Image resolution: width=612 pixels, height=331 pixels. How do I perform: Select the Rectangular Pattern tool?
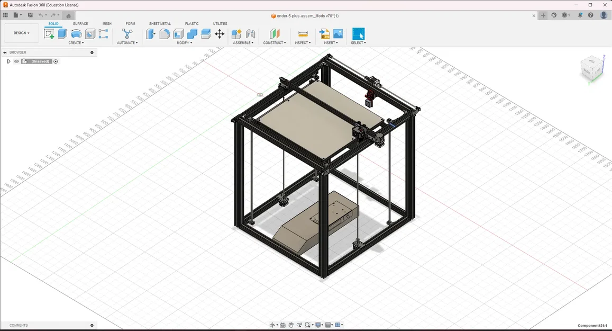[104, 34]
